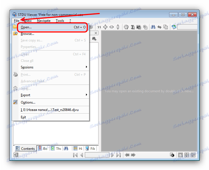Switch to the rightmost page layout icon
This screenshot has width=209, height=170.
tap(193, 155)
